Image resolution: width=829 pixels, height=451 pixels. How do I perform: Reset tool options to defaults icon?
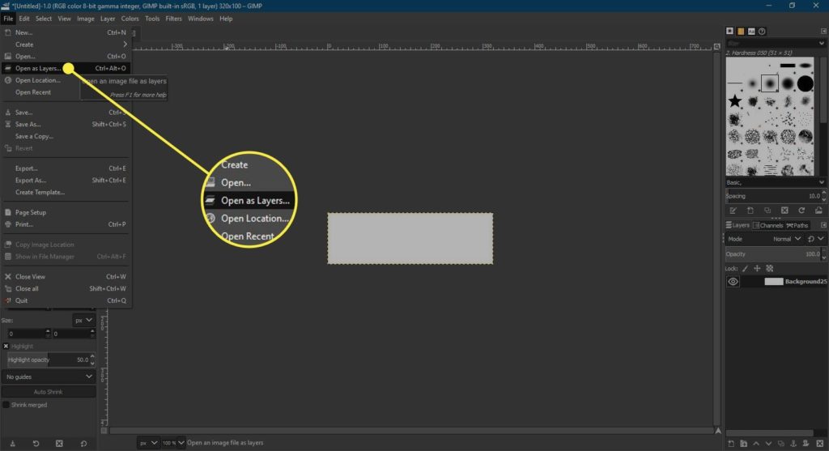coord(83,444)
